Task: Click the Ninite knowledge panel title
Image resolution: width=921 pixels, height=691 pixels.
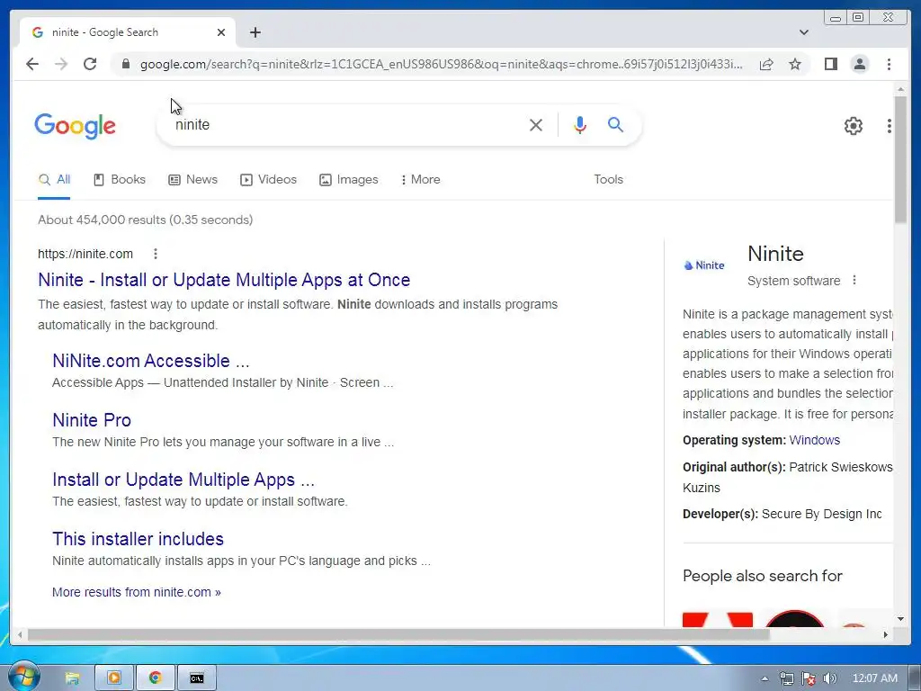Action: [775, 254]
